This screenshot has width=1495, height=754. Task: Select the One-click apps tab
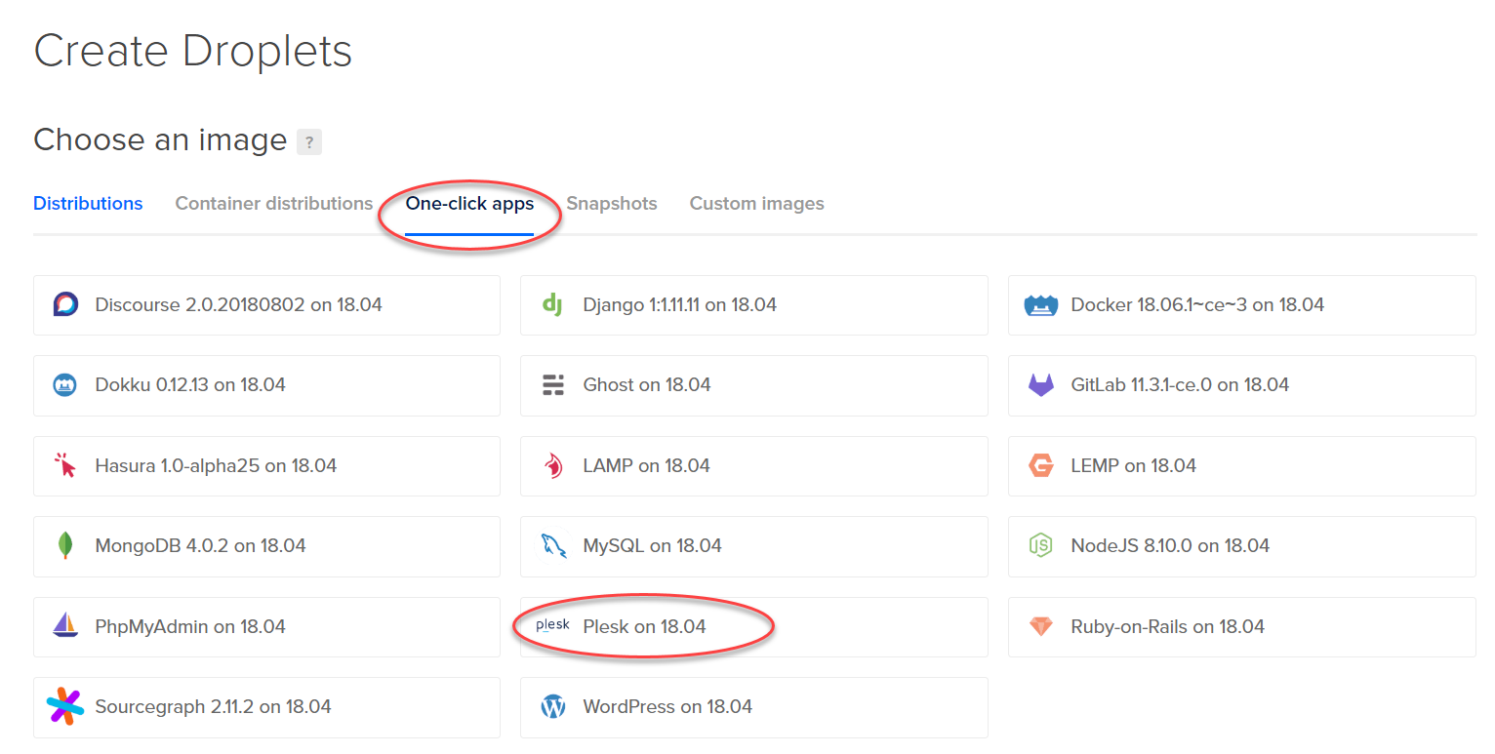(x=469, y=204)
